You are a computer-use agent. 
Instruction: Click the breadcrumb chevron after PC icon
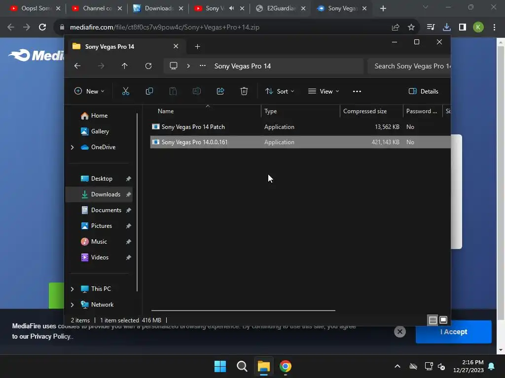pos(188,66)
